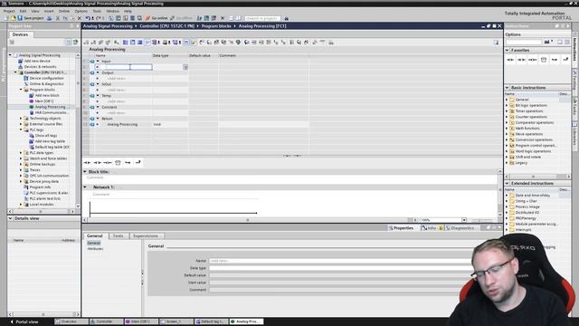Click Add new block in Program blocks

click(x=46, y=95)
